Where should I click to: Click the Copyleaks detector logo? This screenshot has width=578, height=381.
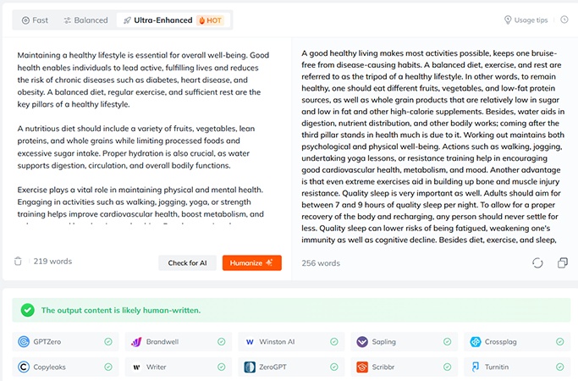pyautogui.click(x=24, y=367)
